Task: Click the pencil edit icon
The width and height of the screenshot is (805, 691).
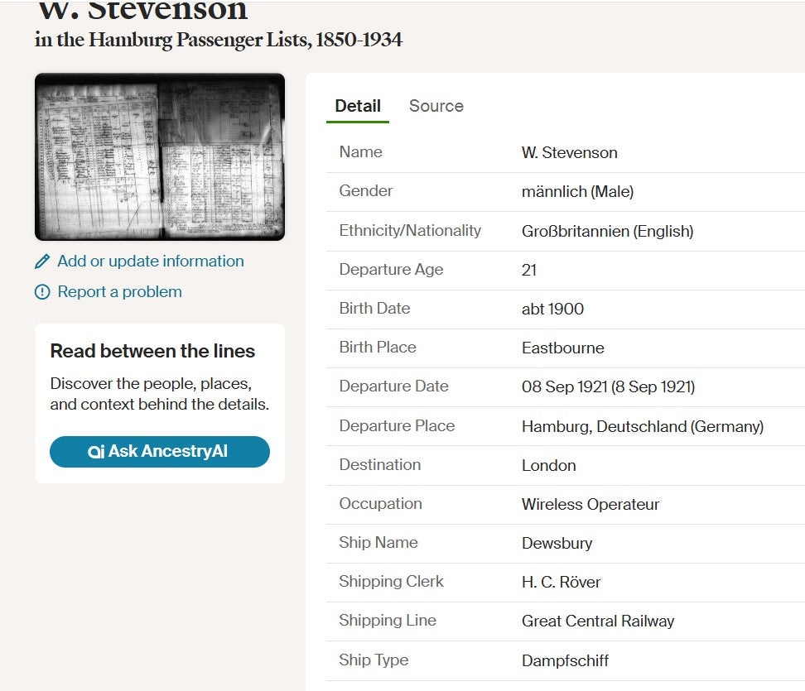Action: tap(41, 261)
